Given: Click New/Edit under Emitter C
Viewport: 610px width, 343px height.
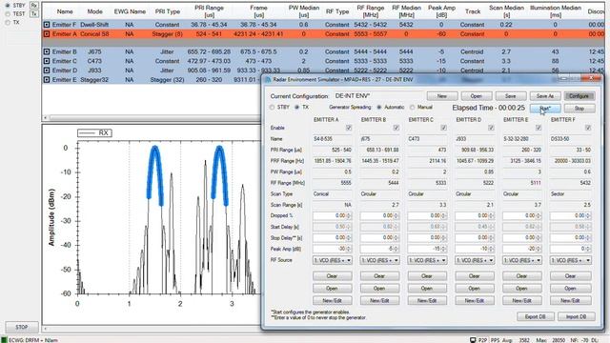Looking at the screenshot, I should pyautogui.click(x=427, y=301).
